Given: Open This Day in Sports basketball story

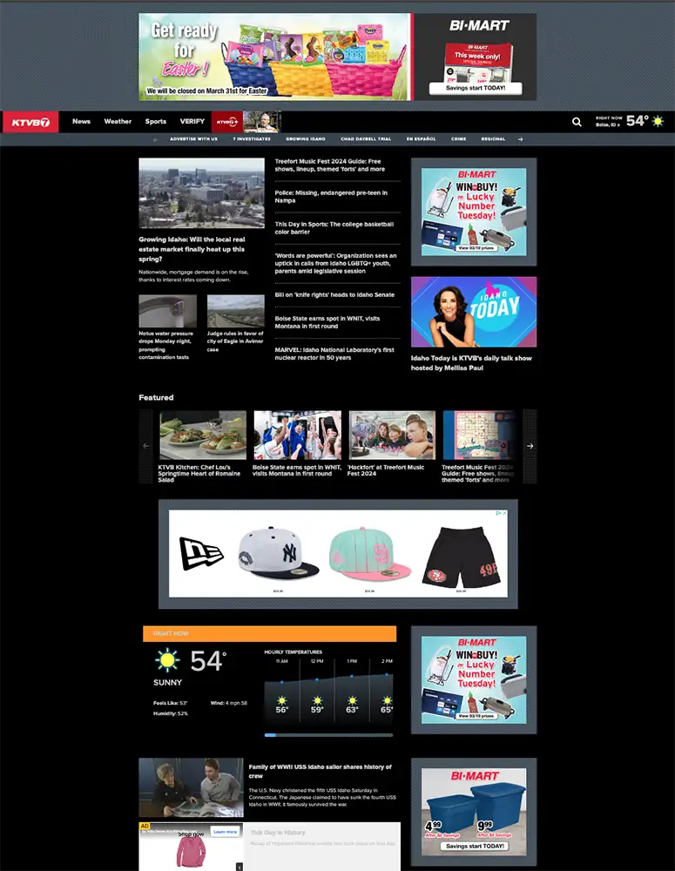Looking at the screenshot, I should (x=334, y=227).
